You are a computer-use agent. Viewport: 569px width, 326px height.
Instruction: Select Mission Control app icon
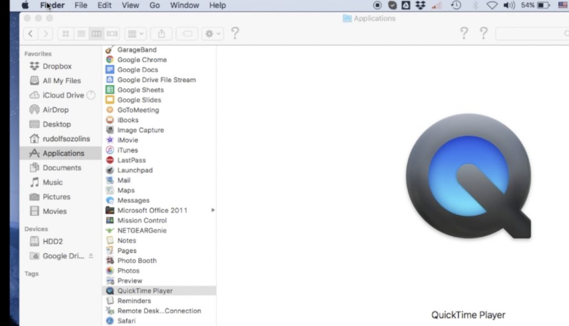tap(109, 220)
